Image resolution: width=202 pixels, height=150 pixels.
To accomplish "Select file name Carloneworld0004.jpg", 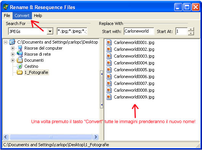I will tap(134, 63).
